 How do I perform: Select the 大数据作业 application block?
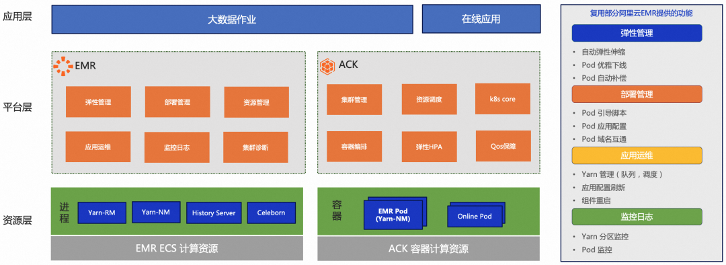[232, 20]
